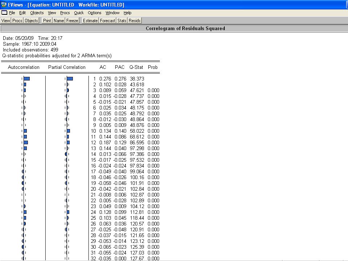Open the Objects menu in menu bar
Screen dimensions: 348x261
tap(37, 13)
